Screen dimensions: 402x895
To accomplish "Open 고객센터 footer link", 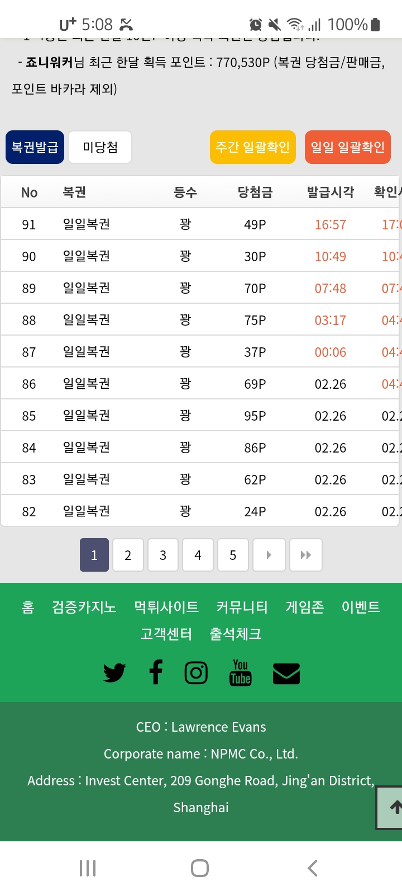I will pos(166,634).
